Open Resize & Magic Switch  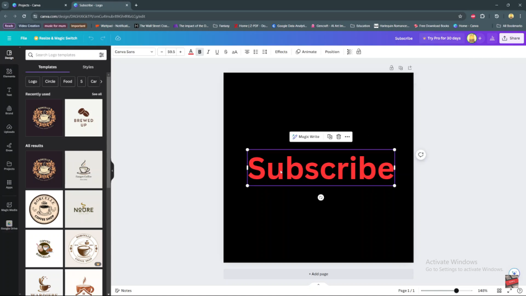(x=55, y=38)
